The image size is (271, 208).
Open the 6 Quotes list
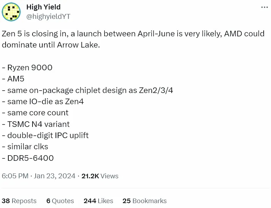click(x=60, y=201)
